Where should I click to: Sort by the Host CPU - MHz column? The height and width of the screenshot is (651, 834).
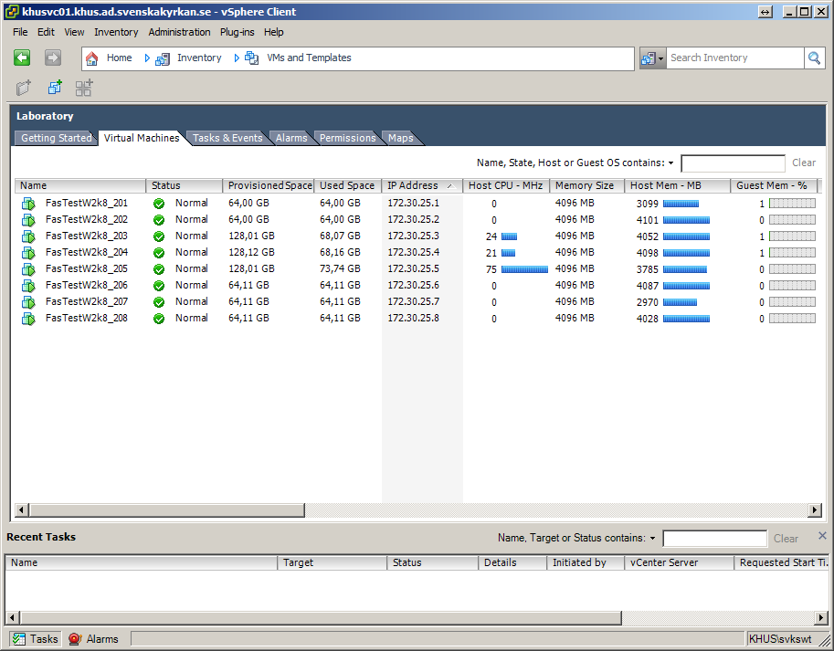coord(506,185)
